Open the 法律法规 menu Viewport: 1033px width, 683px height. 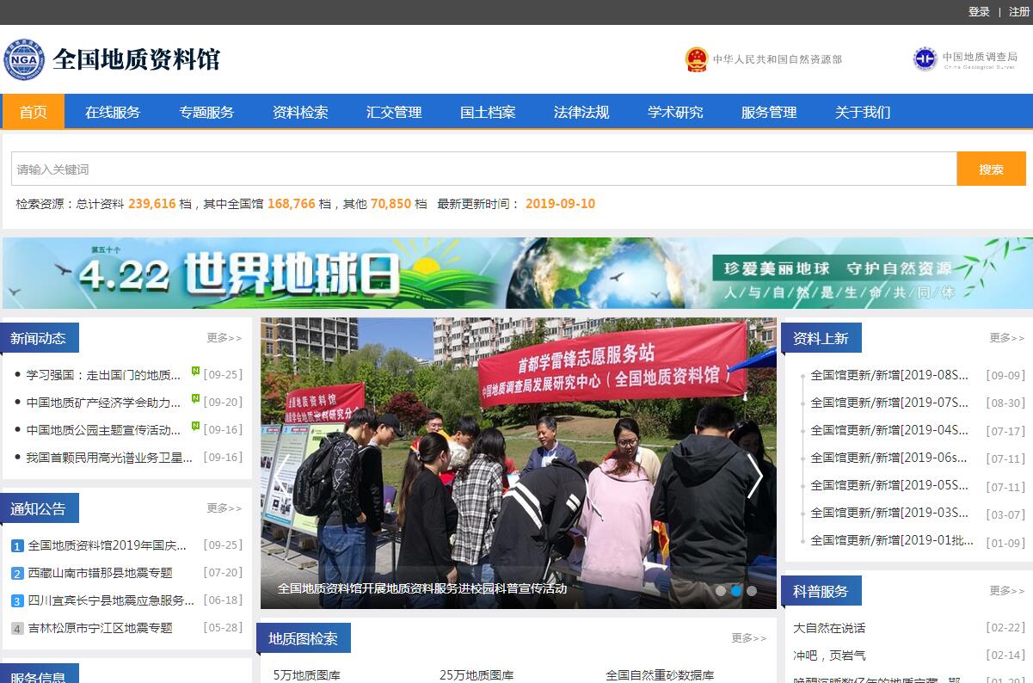coord(581,112)
